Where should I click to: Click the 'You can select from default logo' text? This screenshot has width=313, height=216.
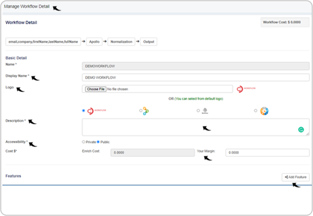click(x=199, y=98)
